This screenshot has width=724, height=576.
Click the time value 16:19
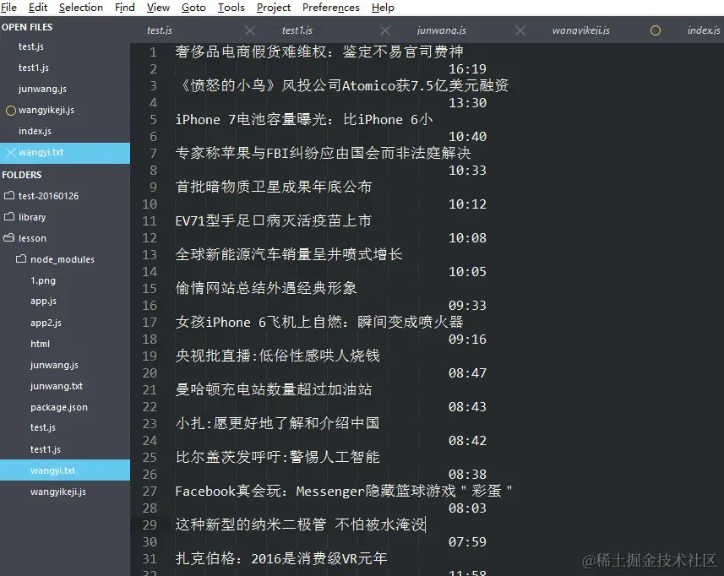467,69
